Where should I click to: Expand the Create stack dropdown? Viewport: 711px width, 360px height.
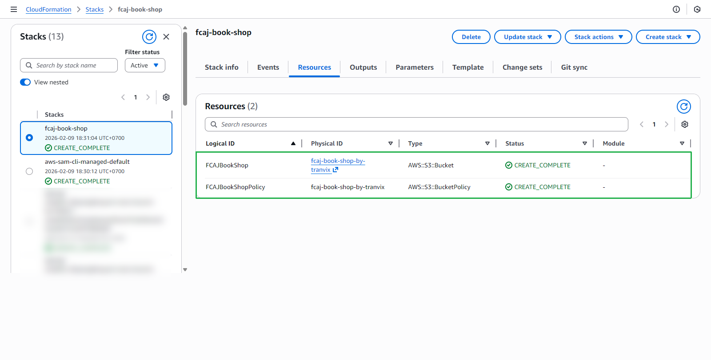point(668,37)
